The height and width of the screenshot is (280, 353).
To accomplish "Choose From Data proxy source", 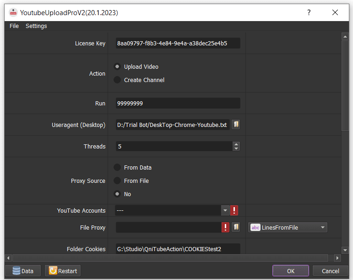I will pos(133,167).
